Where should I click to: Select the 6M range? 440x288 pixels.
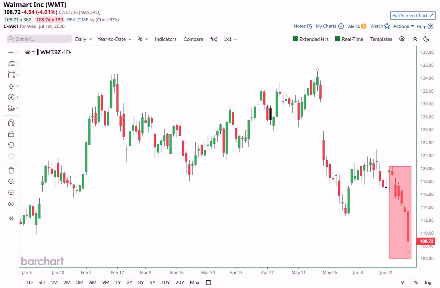click(93, 283)
